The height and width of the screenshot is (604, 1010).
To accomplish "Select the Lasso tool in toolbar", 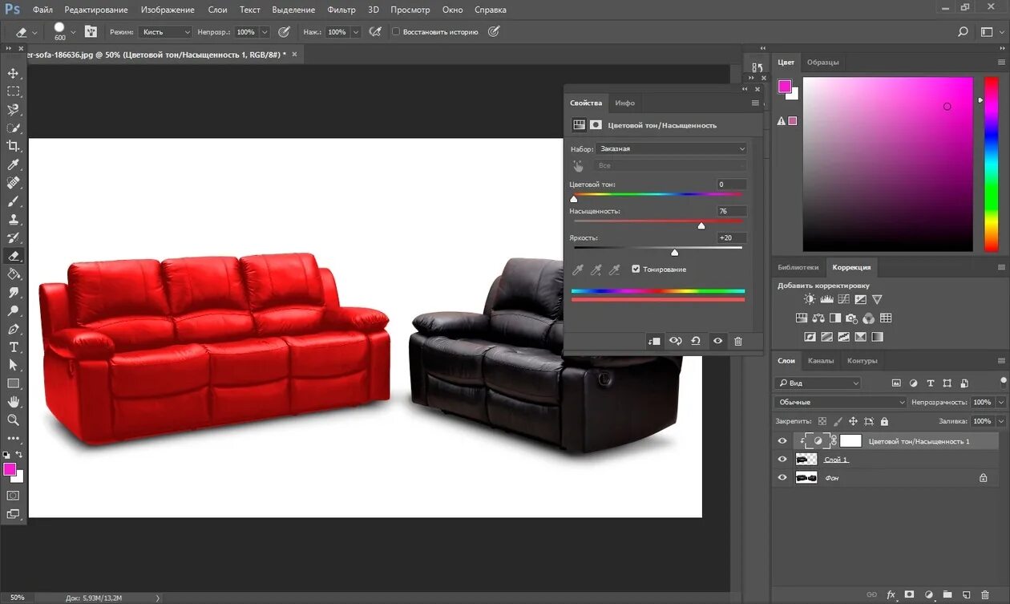I will click(x=13, y=110).
